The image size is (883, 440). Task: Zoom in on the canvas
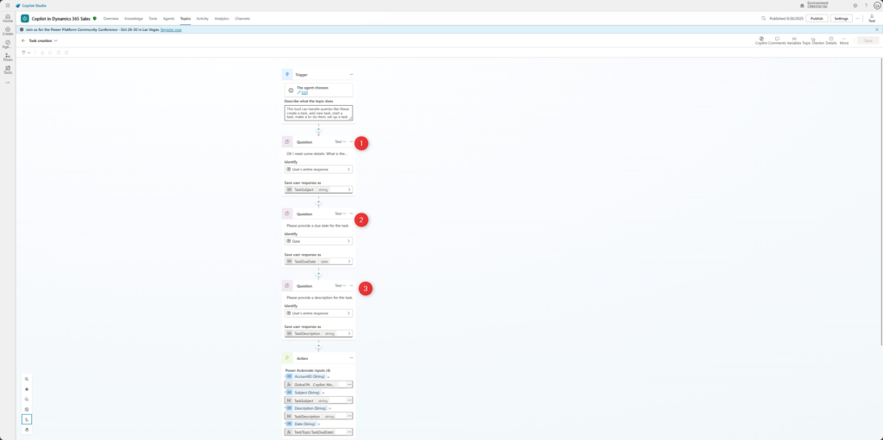coord(27,379)
